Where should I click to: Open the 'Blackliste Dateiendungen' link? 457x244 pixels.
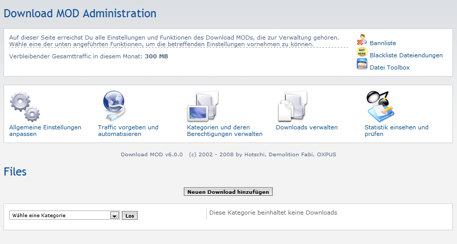406,55
